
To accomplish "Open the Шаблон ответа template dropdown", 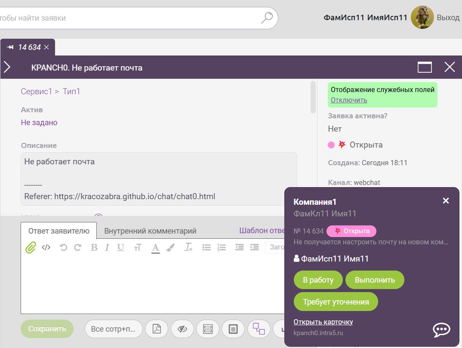I will 262,231.
